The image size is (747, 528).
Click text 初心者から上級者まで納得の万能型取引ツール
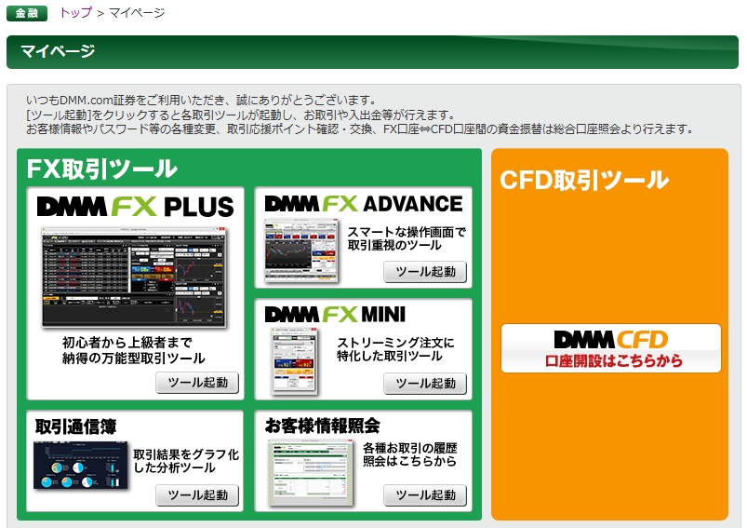[x=134, y=350]
